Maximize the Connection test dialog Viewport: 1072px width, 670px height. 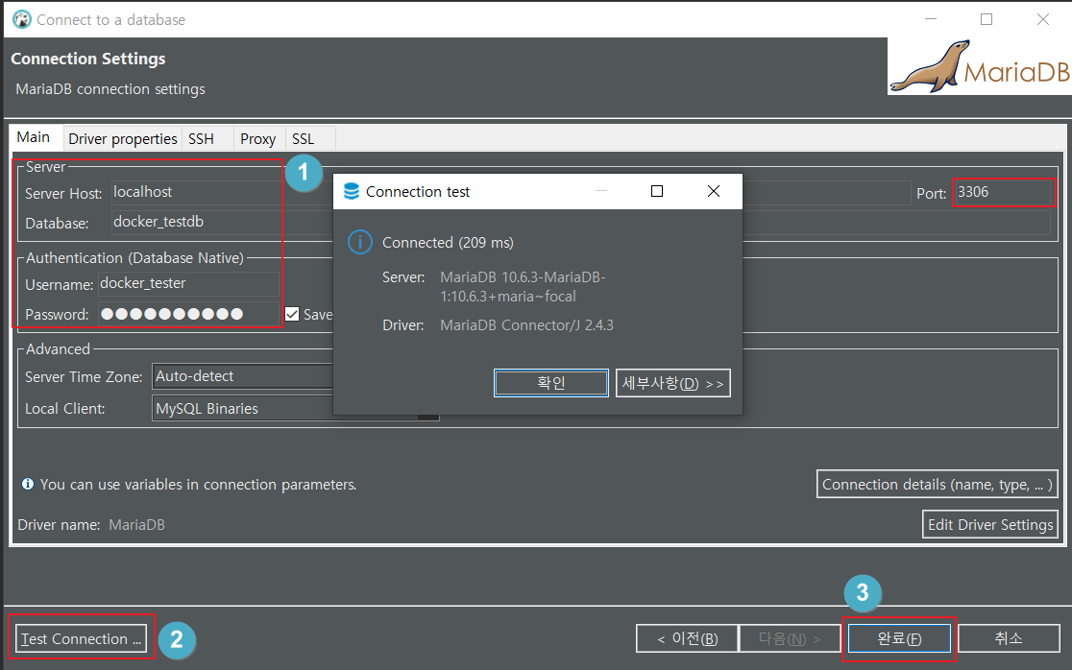click(657, 191)
